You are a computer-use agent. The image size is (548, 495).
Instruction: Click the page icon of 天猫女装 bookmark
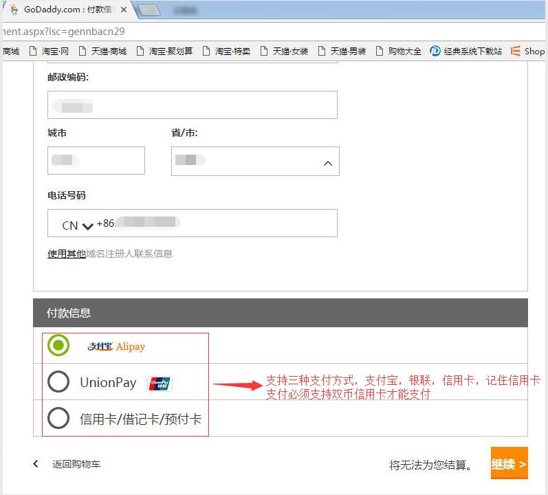[264, 52]
